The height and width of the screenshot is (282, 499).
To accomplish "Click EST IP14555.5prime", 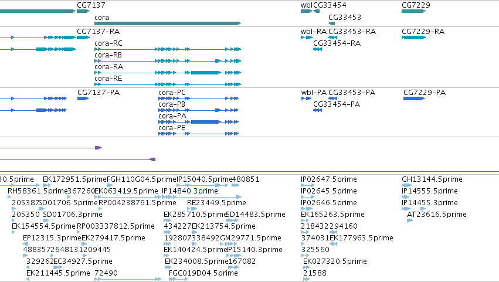I will point(430,191).
